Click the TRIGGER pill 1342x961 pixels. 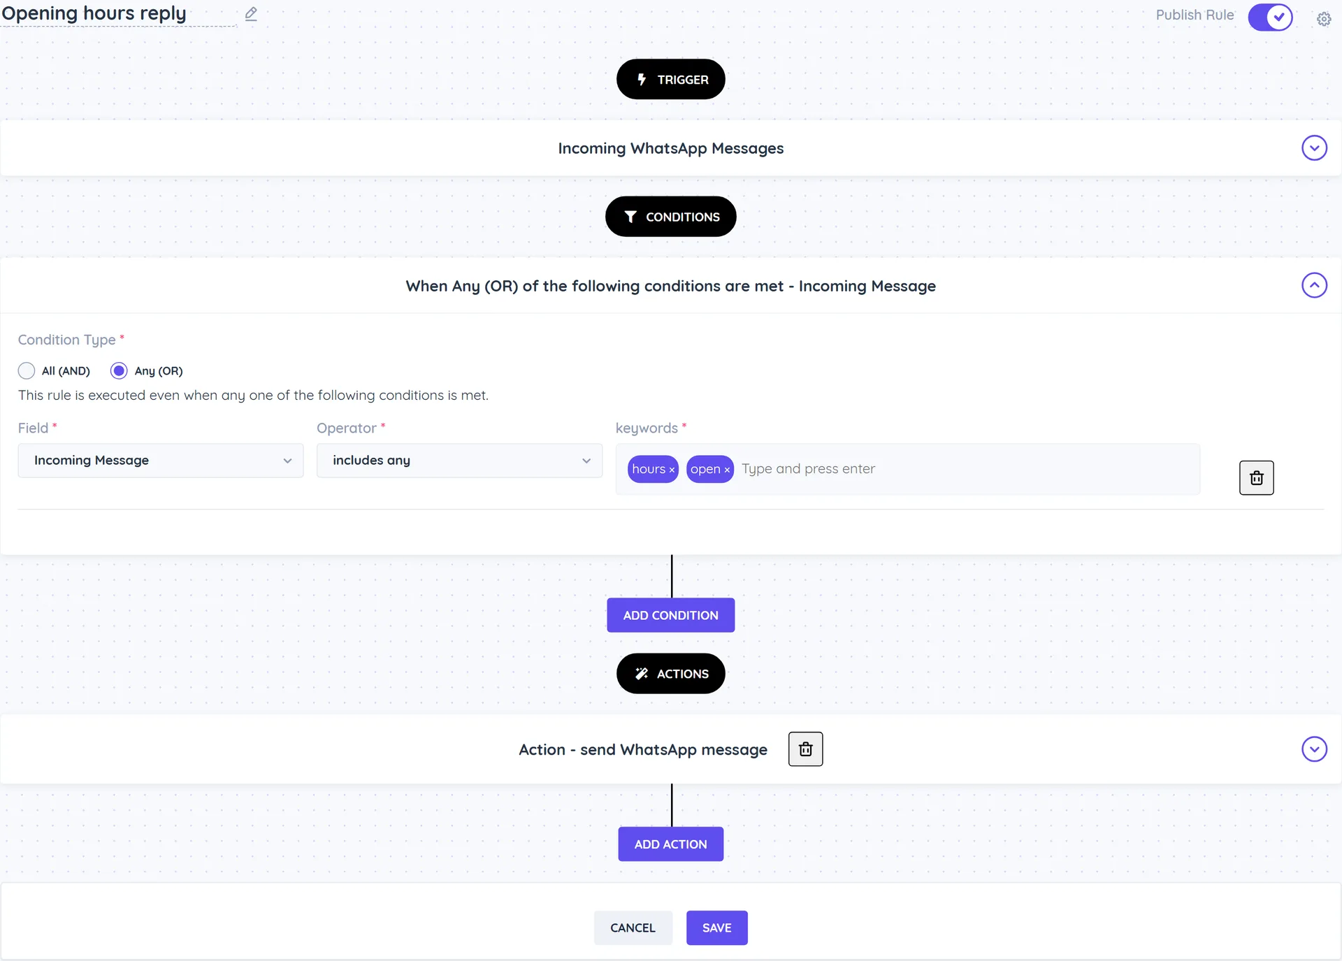670,79
